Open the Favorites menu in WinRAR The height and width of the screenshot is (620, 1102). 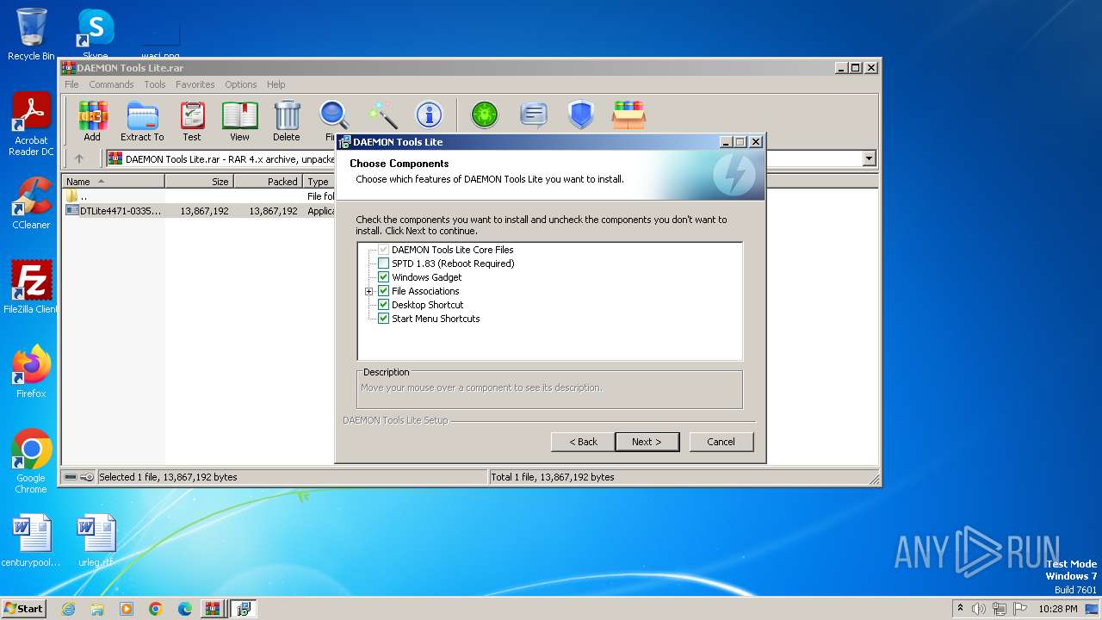point(195,84)
